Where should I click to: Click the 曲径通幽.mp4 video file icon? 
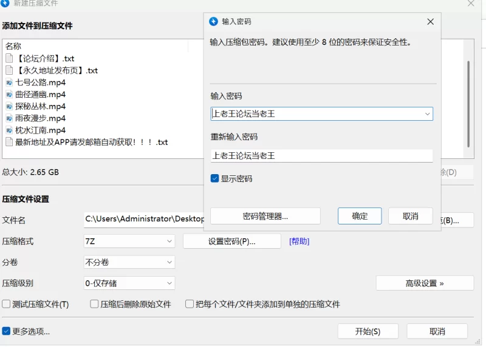click(9, 95)
